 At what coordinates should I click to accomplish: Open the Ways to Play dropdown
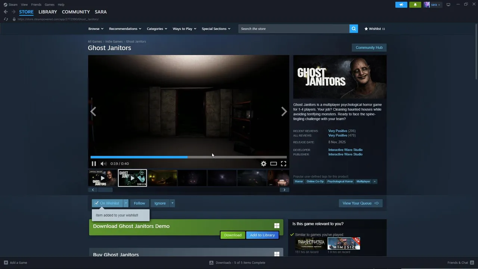184,29
